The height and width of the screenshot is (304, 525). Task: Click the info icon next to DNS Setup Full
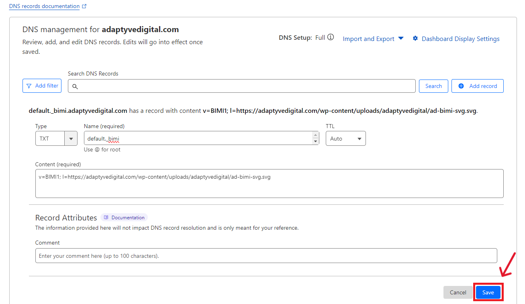331,37
